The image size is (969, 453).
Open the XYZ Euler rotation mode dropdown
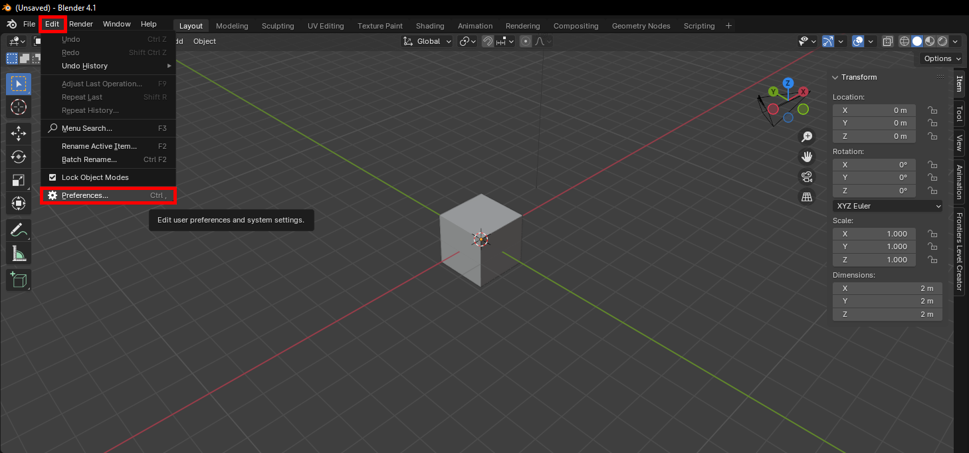point(887,206)
